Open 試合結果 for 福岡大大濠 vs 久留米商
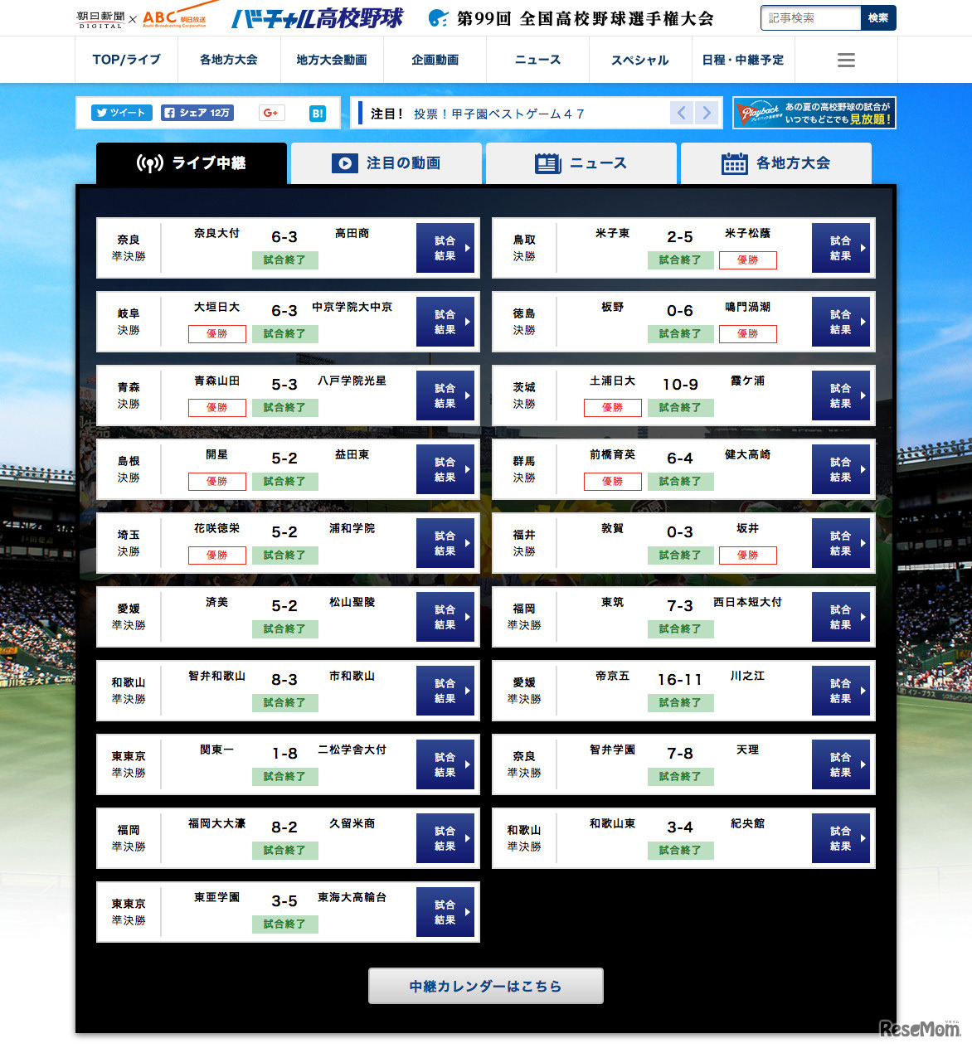 click(445, 838)
